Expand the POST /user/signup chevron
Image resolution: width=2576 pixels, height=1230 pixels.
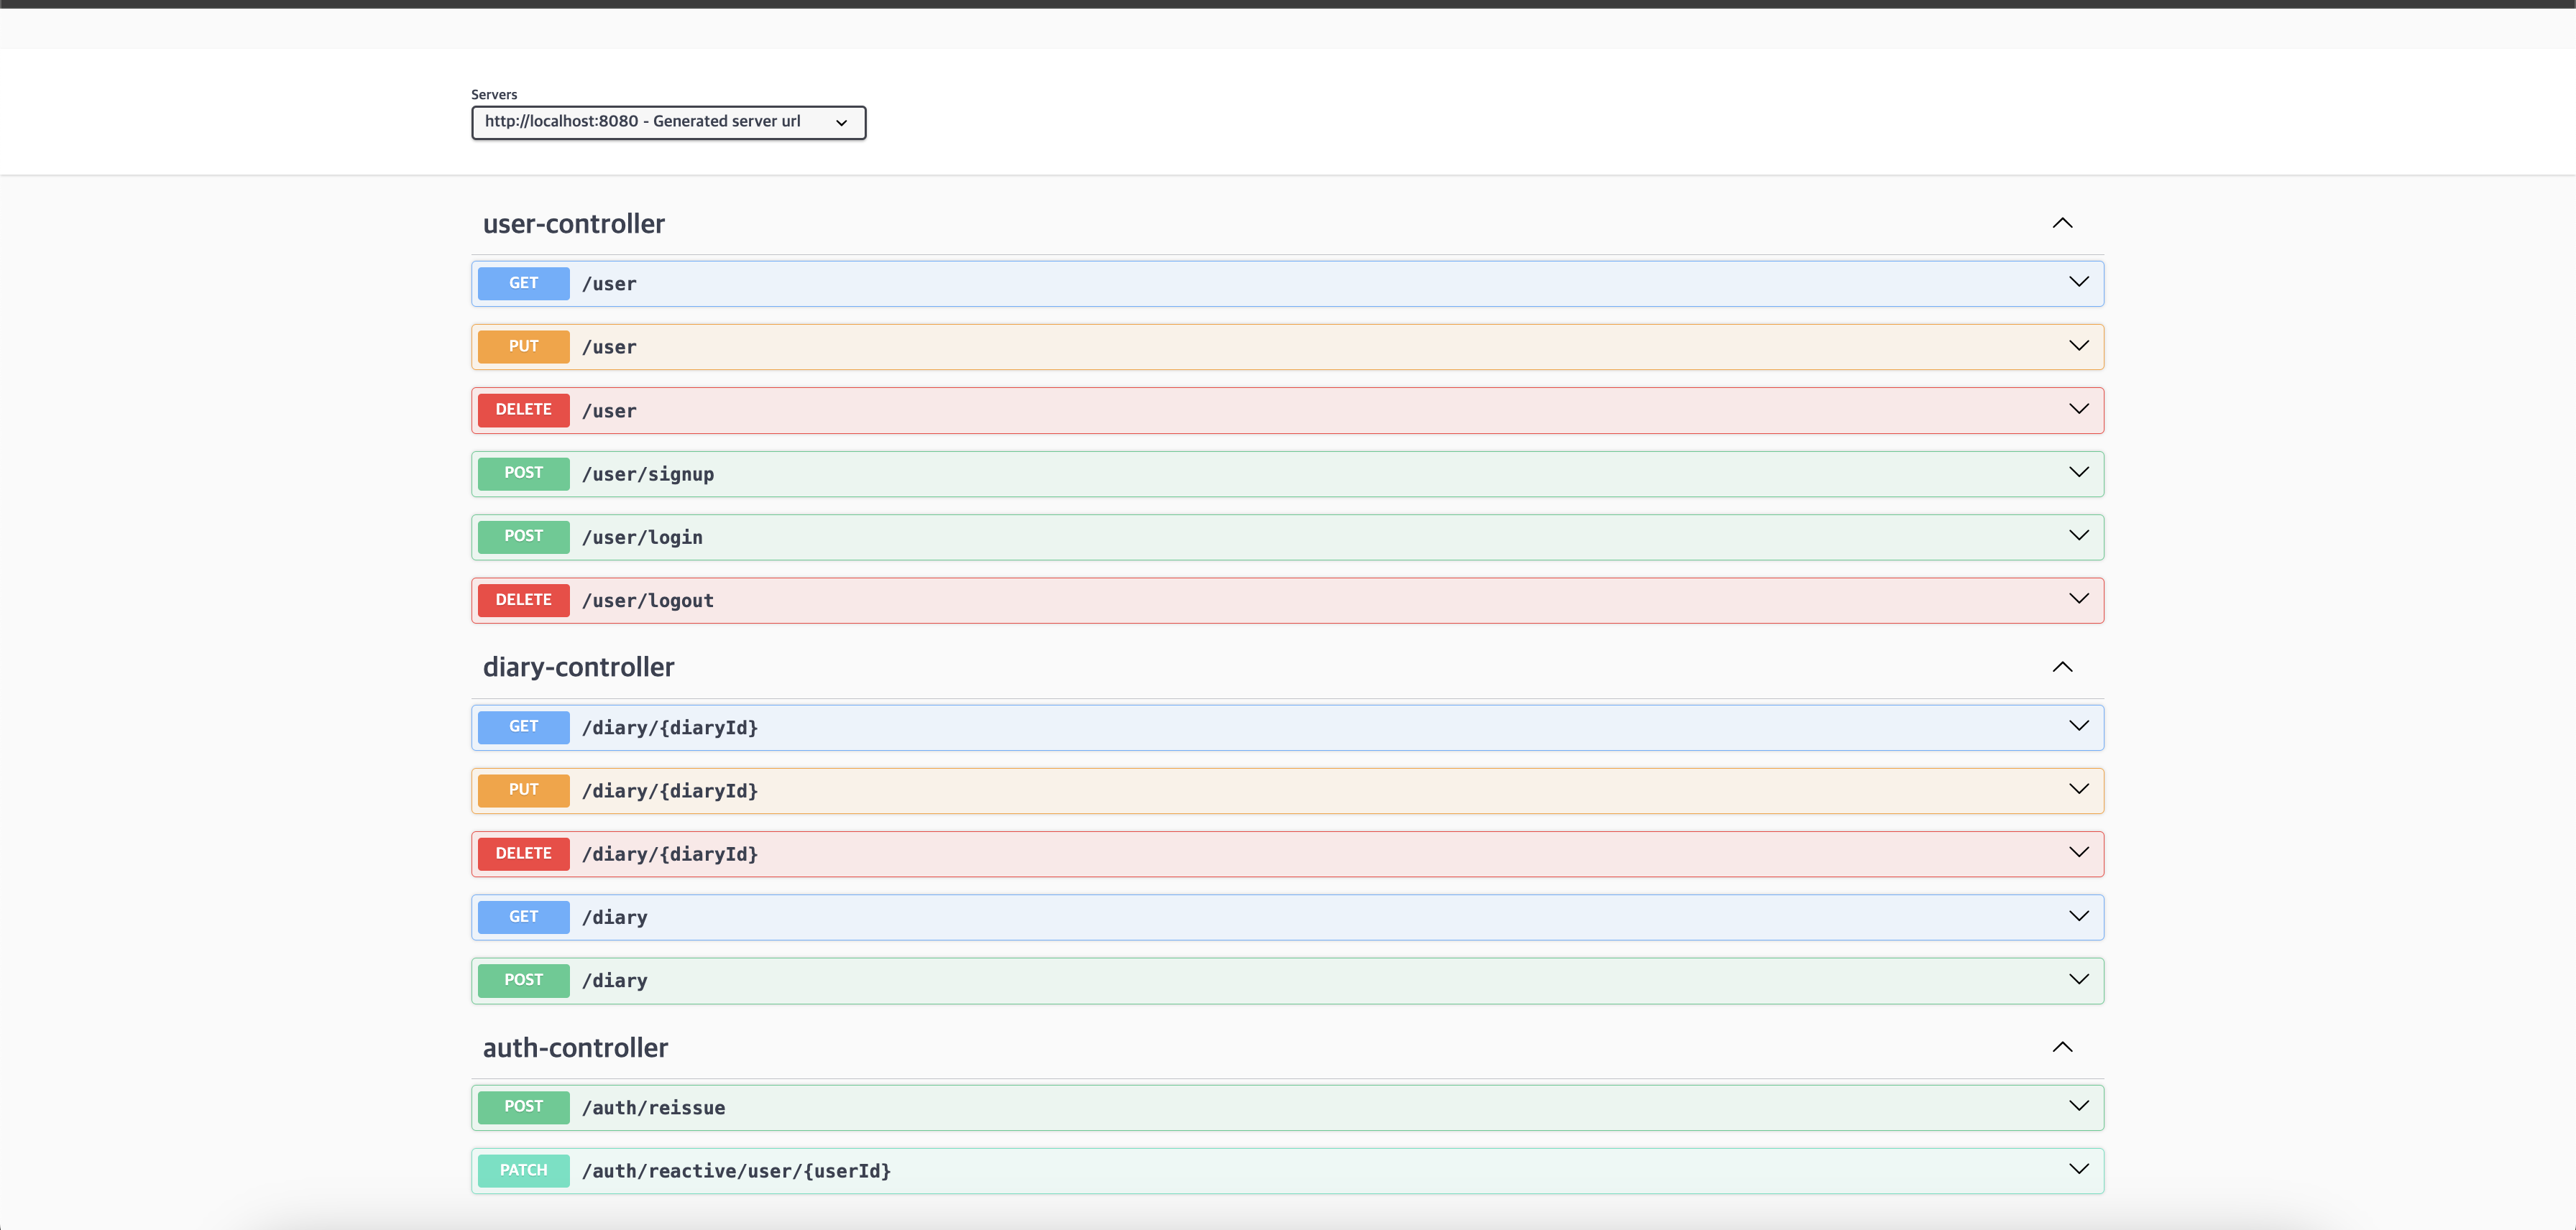click(x=2078, y=473)
